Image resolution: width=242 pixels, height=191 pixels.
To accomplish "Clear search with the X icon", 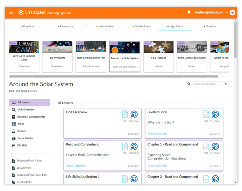I will click(225, 84).
